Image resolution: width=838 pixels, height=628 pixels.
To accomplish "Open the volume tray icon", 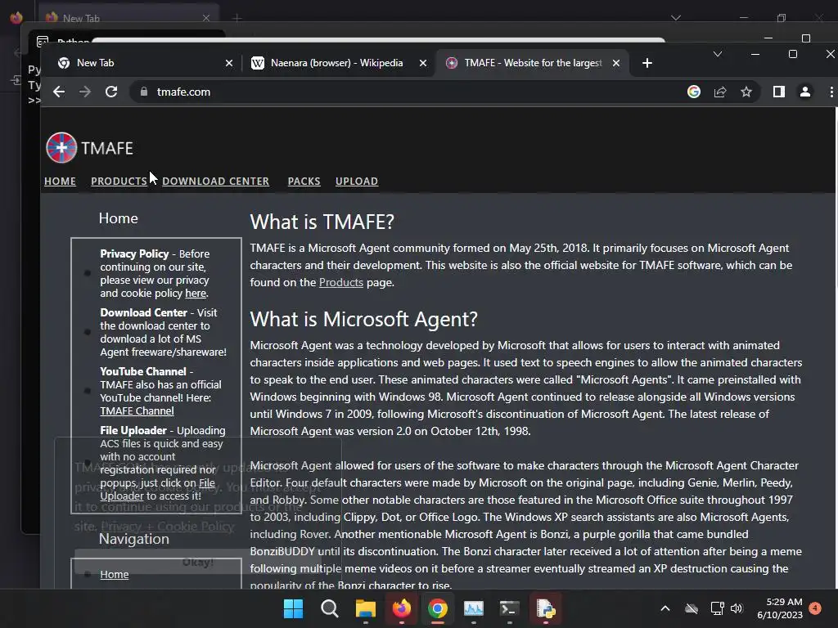I will pyautogui.click(x=737, y=608).
